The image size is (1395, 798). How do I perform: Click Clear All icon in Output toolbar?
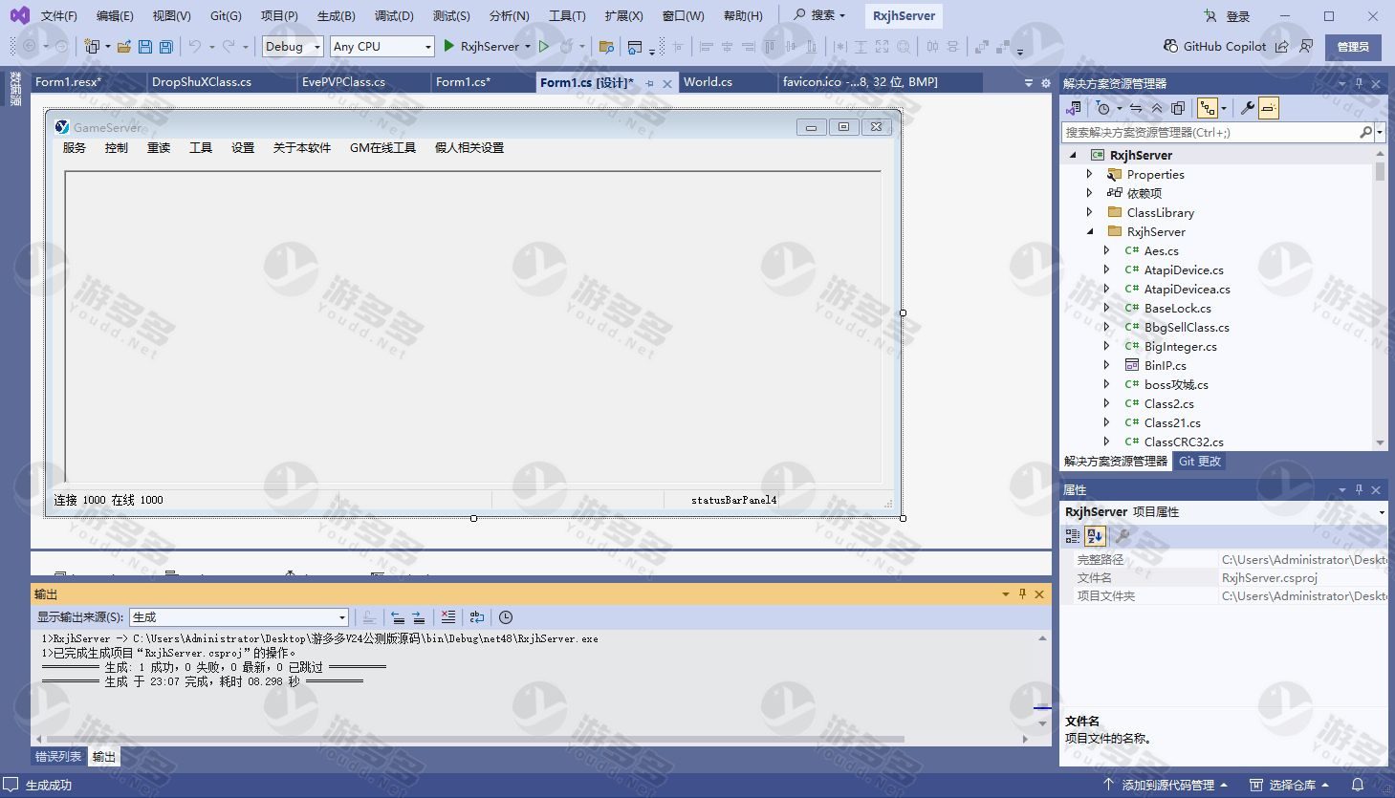(448, 617)
